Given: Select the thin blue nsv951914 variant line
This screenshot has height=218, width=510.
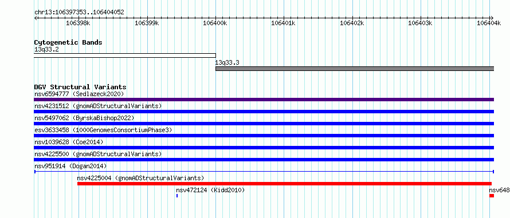Looking at the screenshot, I should coord(264,171).
